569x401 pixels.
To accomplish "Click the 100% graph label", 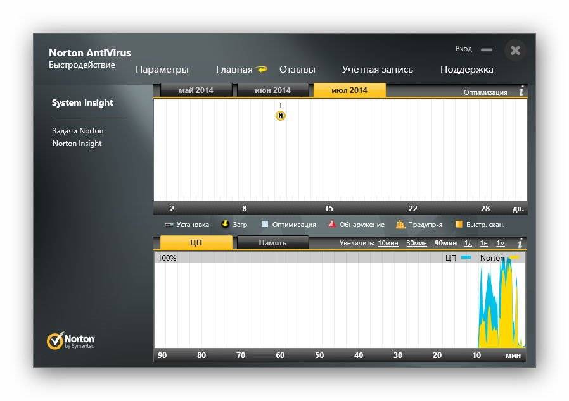I will [167, 258].
